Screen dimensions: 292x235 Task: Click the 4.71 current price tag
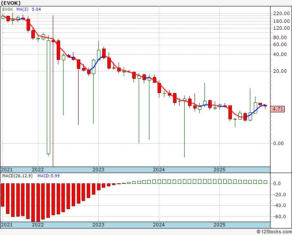point(278,109)
